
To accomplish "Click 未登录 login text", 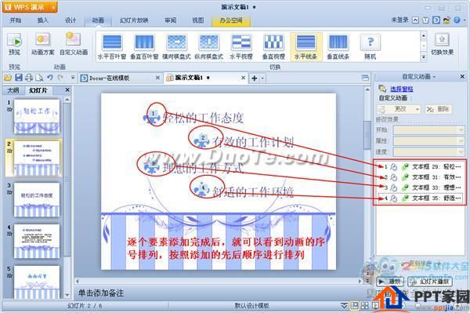I will click(400, 20).
